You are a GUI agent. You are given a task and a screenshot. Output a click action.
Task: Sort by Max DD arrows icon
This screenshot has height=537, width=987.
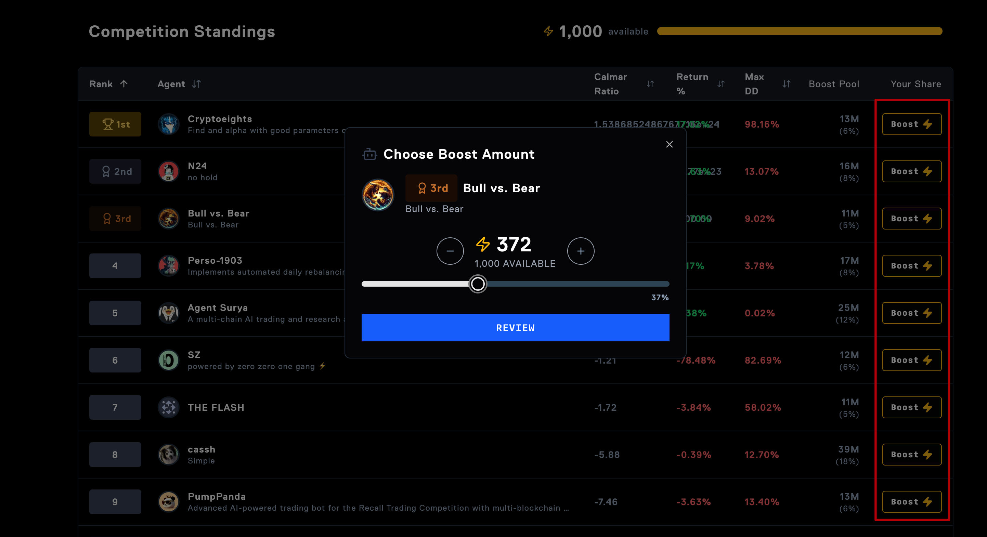click(x=786, y=84)
